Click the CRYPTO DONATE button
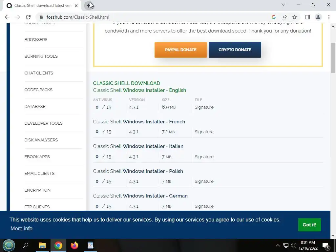 pyautogui.click(x=235, y=50)
